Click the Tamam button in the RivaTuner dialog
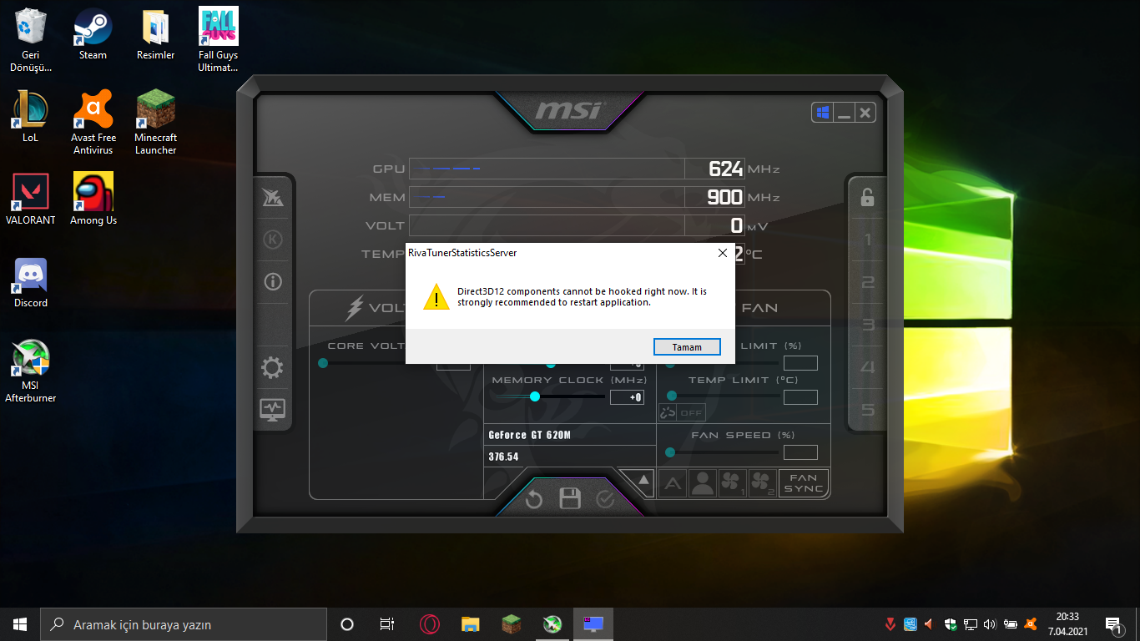 [x=687, y=347]
